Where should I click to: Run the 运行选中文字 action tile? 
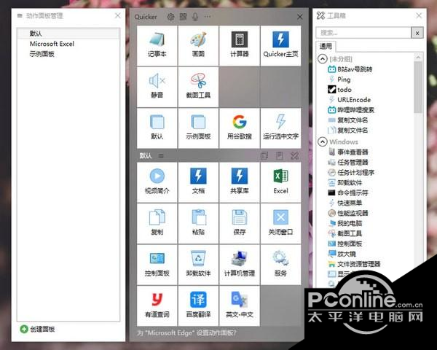point(280,128)
